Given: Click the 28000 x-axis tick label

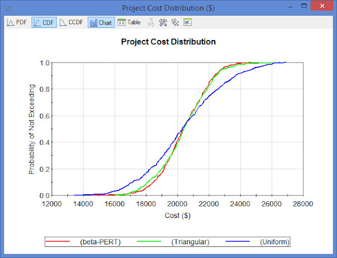Looking at the screenshot, I should coord(303,204).
